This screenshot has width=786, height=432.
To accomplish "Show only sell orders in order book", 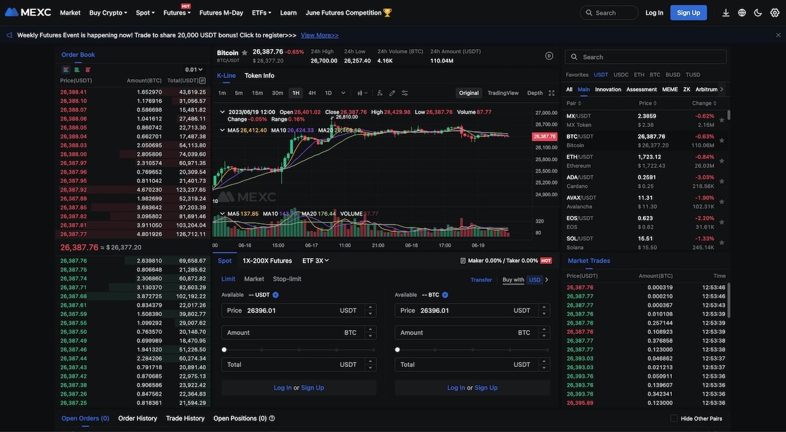I will (88, 70).
